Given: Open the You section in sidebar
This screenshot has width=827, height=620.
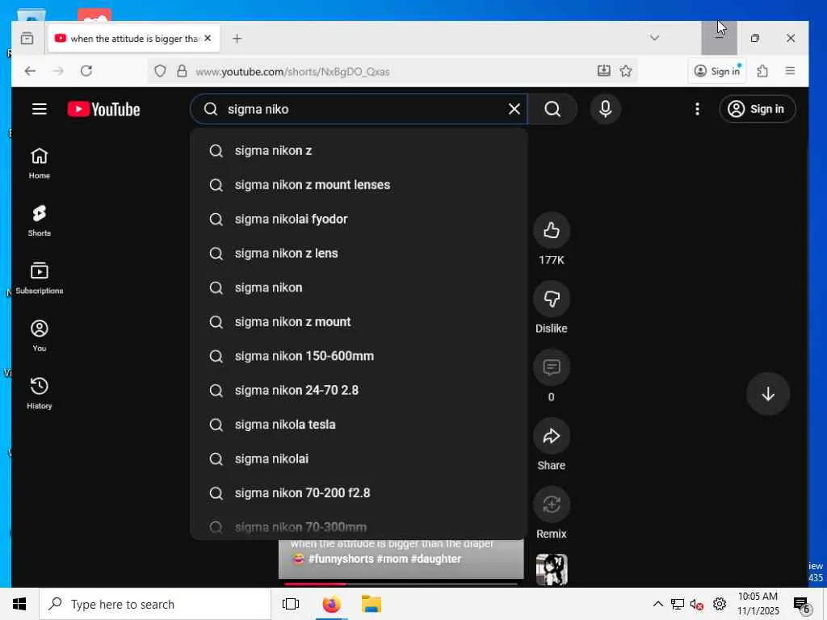Looking at the screenshot, I should coord(40,336).
